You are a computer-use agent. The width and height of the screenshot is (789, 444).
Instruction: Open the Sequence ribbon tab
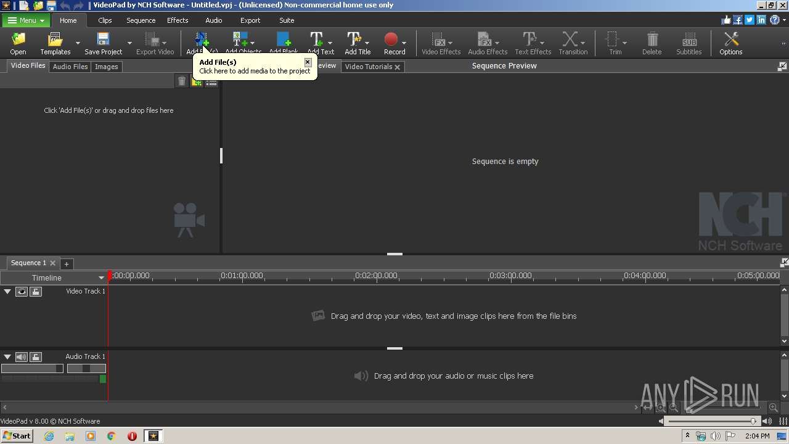tap(141, 20)
